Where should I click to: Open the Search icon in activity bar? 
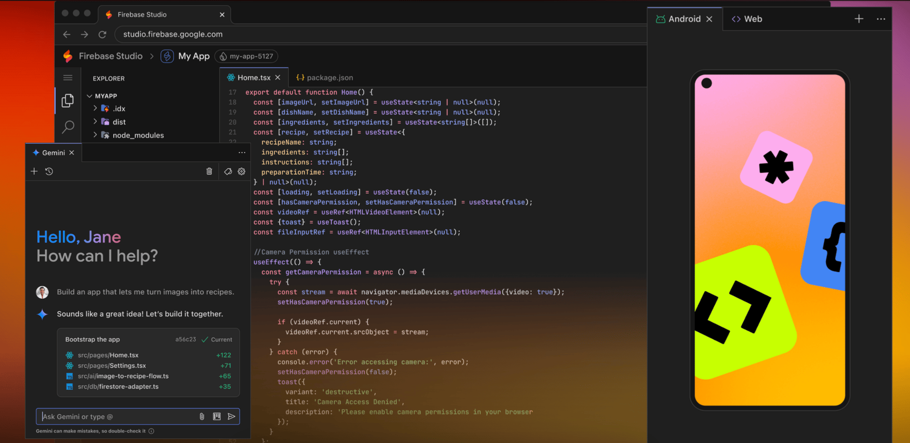pos(68,127)
